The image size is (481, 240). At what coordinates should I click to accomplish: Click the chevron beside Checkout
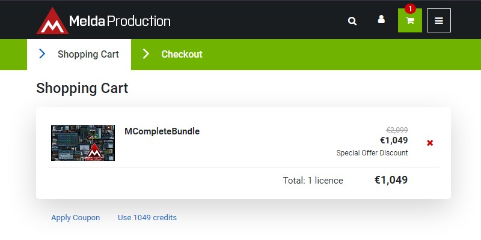[x=146, y=54]
